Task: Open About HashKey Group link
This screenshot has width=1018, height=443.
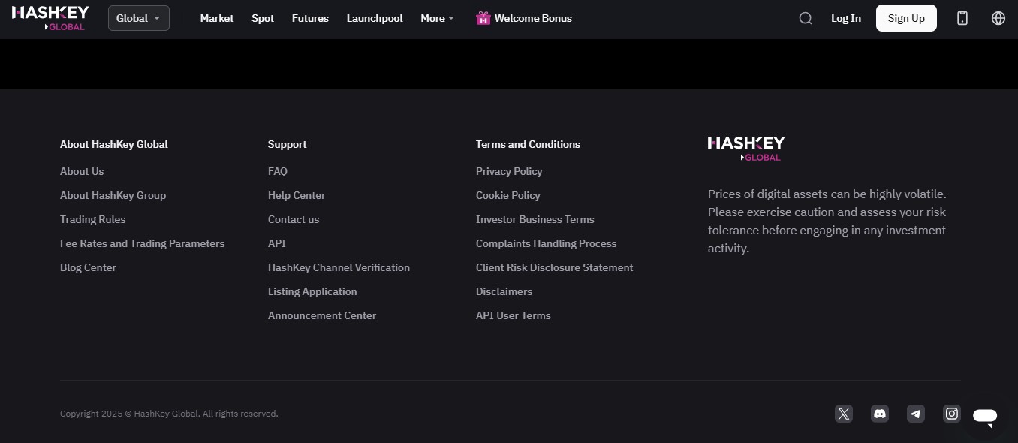Action: (113, 195)
